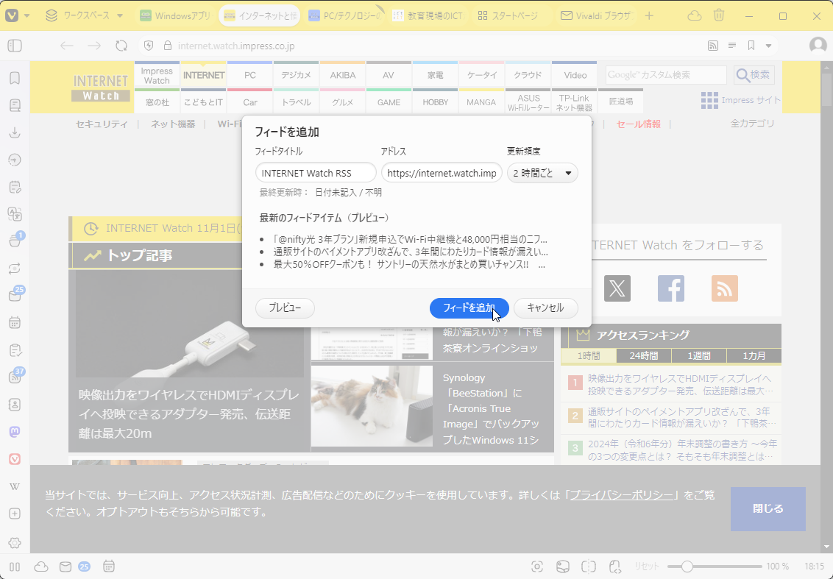833x579 pixels.
Task: Open the Calendar panel in the sidebar
Action: pyautogui.click(x=14, y=322)
